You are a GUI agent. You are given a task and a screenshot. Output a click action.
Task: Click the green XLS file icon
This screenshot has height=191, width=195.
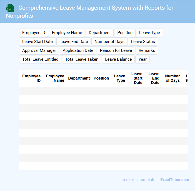point(10,8)
